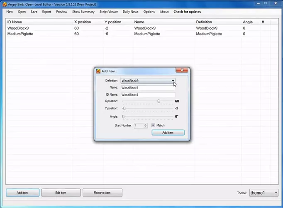Click Export in the menu bar

[46, 12]
